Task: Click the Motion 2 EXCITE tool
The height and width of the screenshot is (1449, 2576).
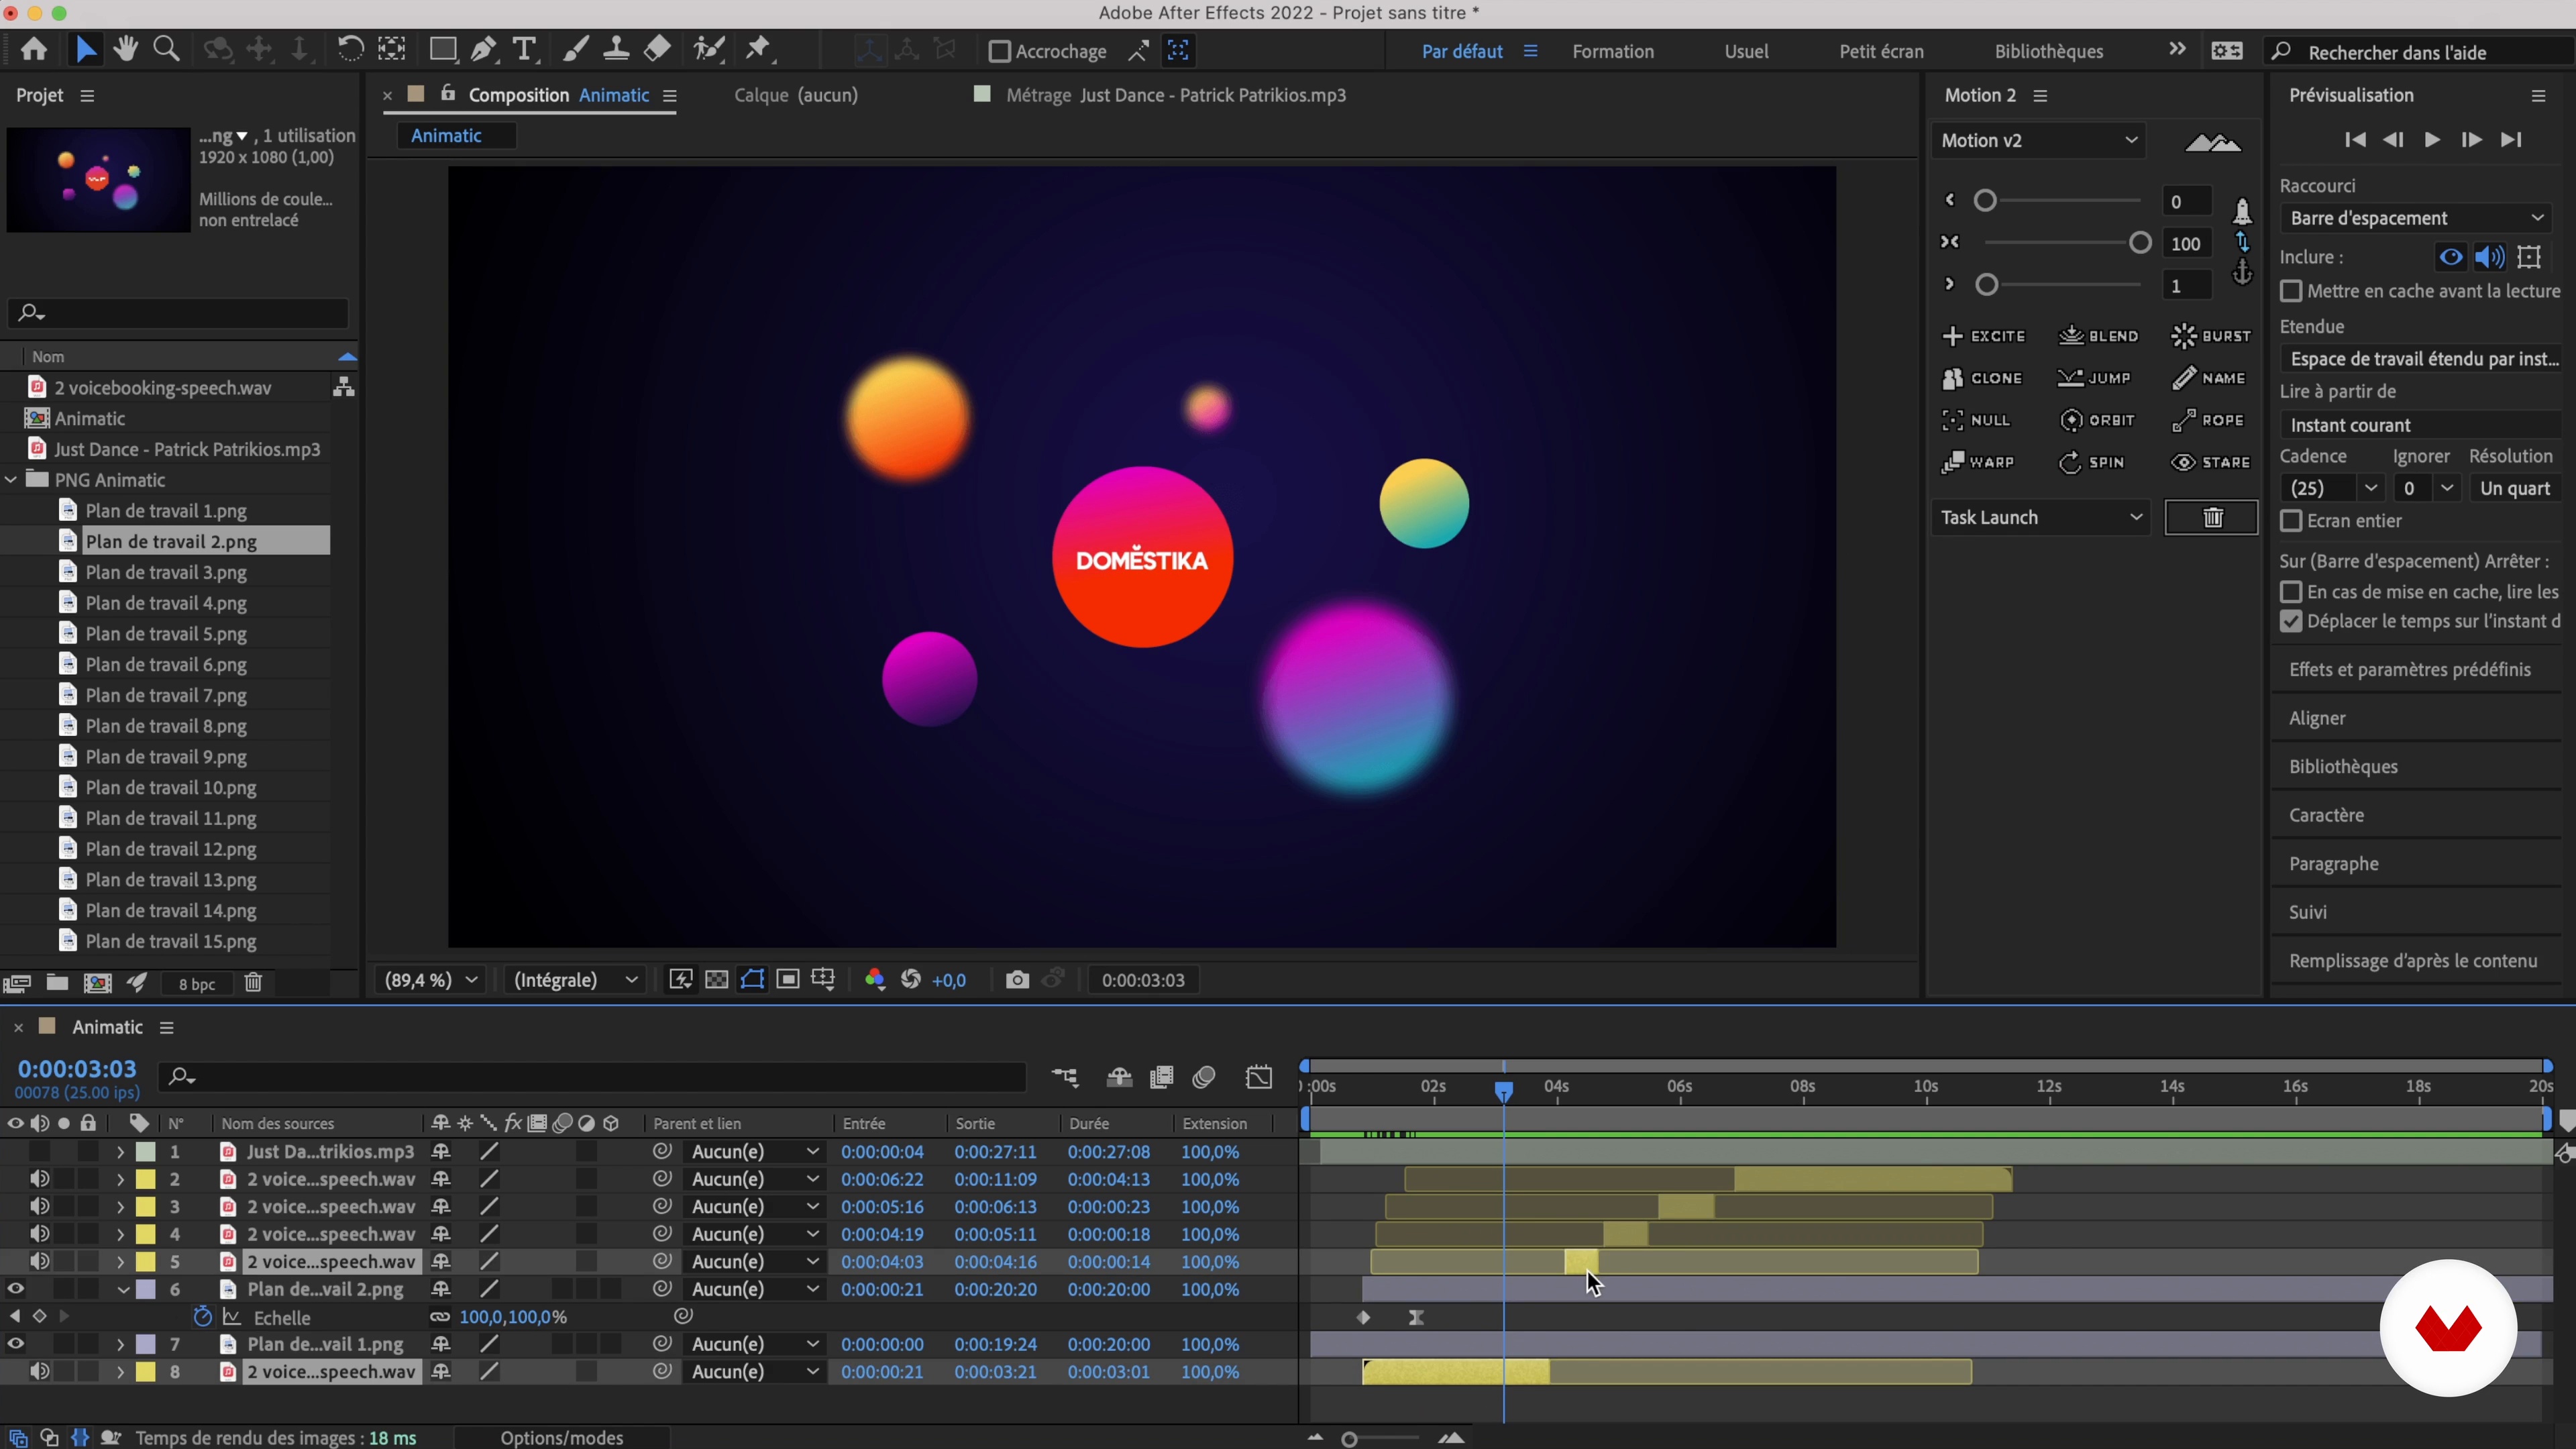Action: coord(1984,336)
